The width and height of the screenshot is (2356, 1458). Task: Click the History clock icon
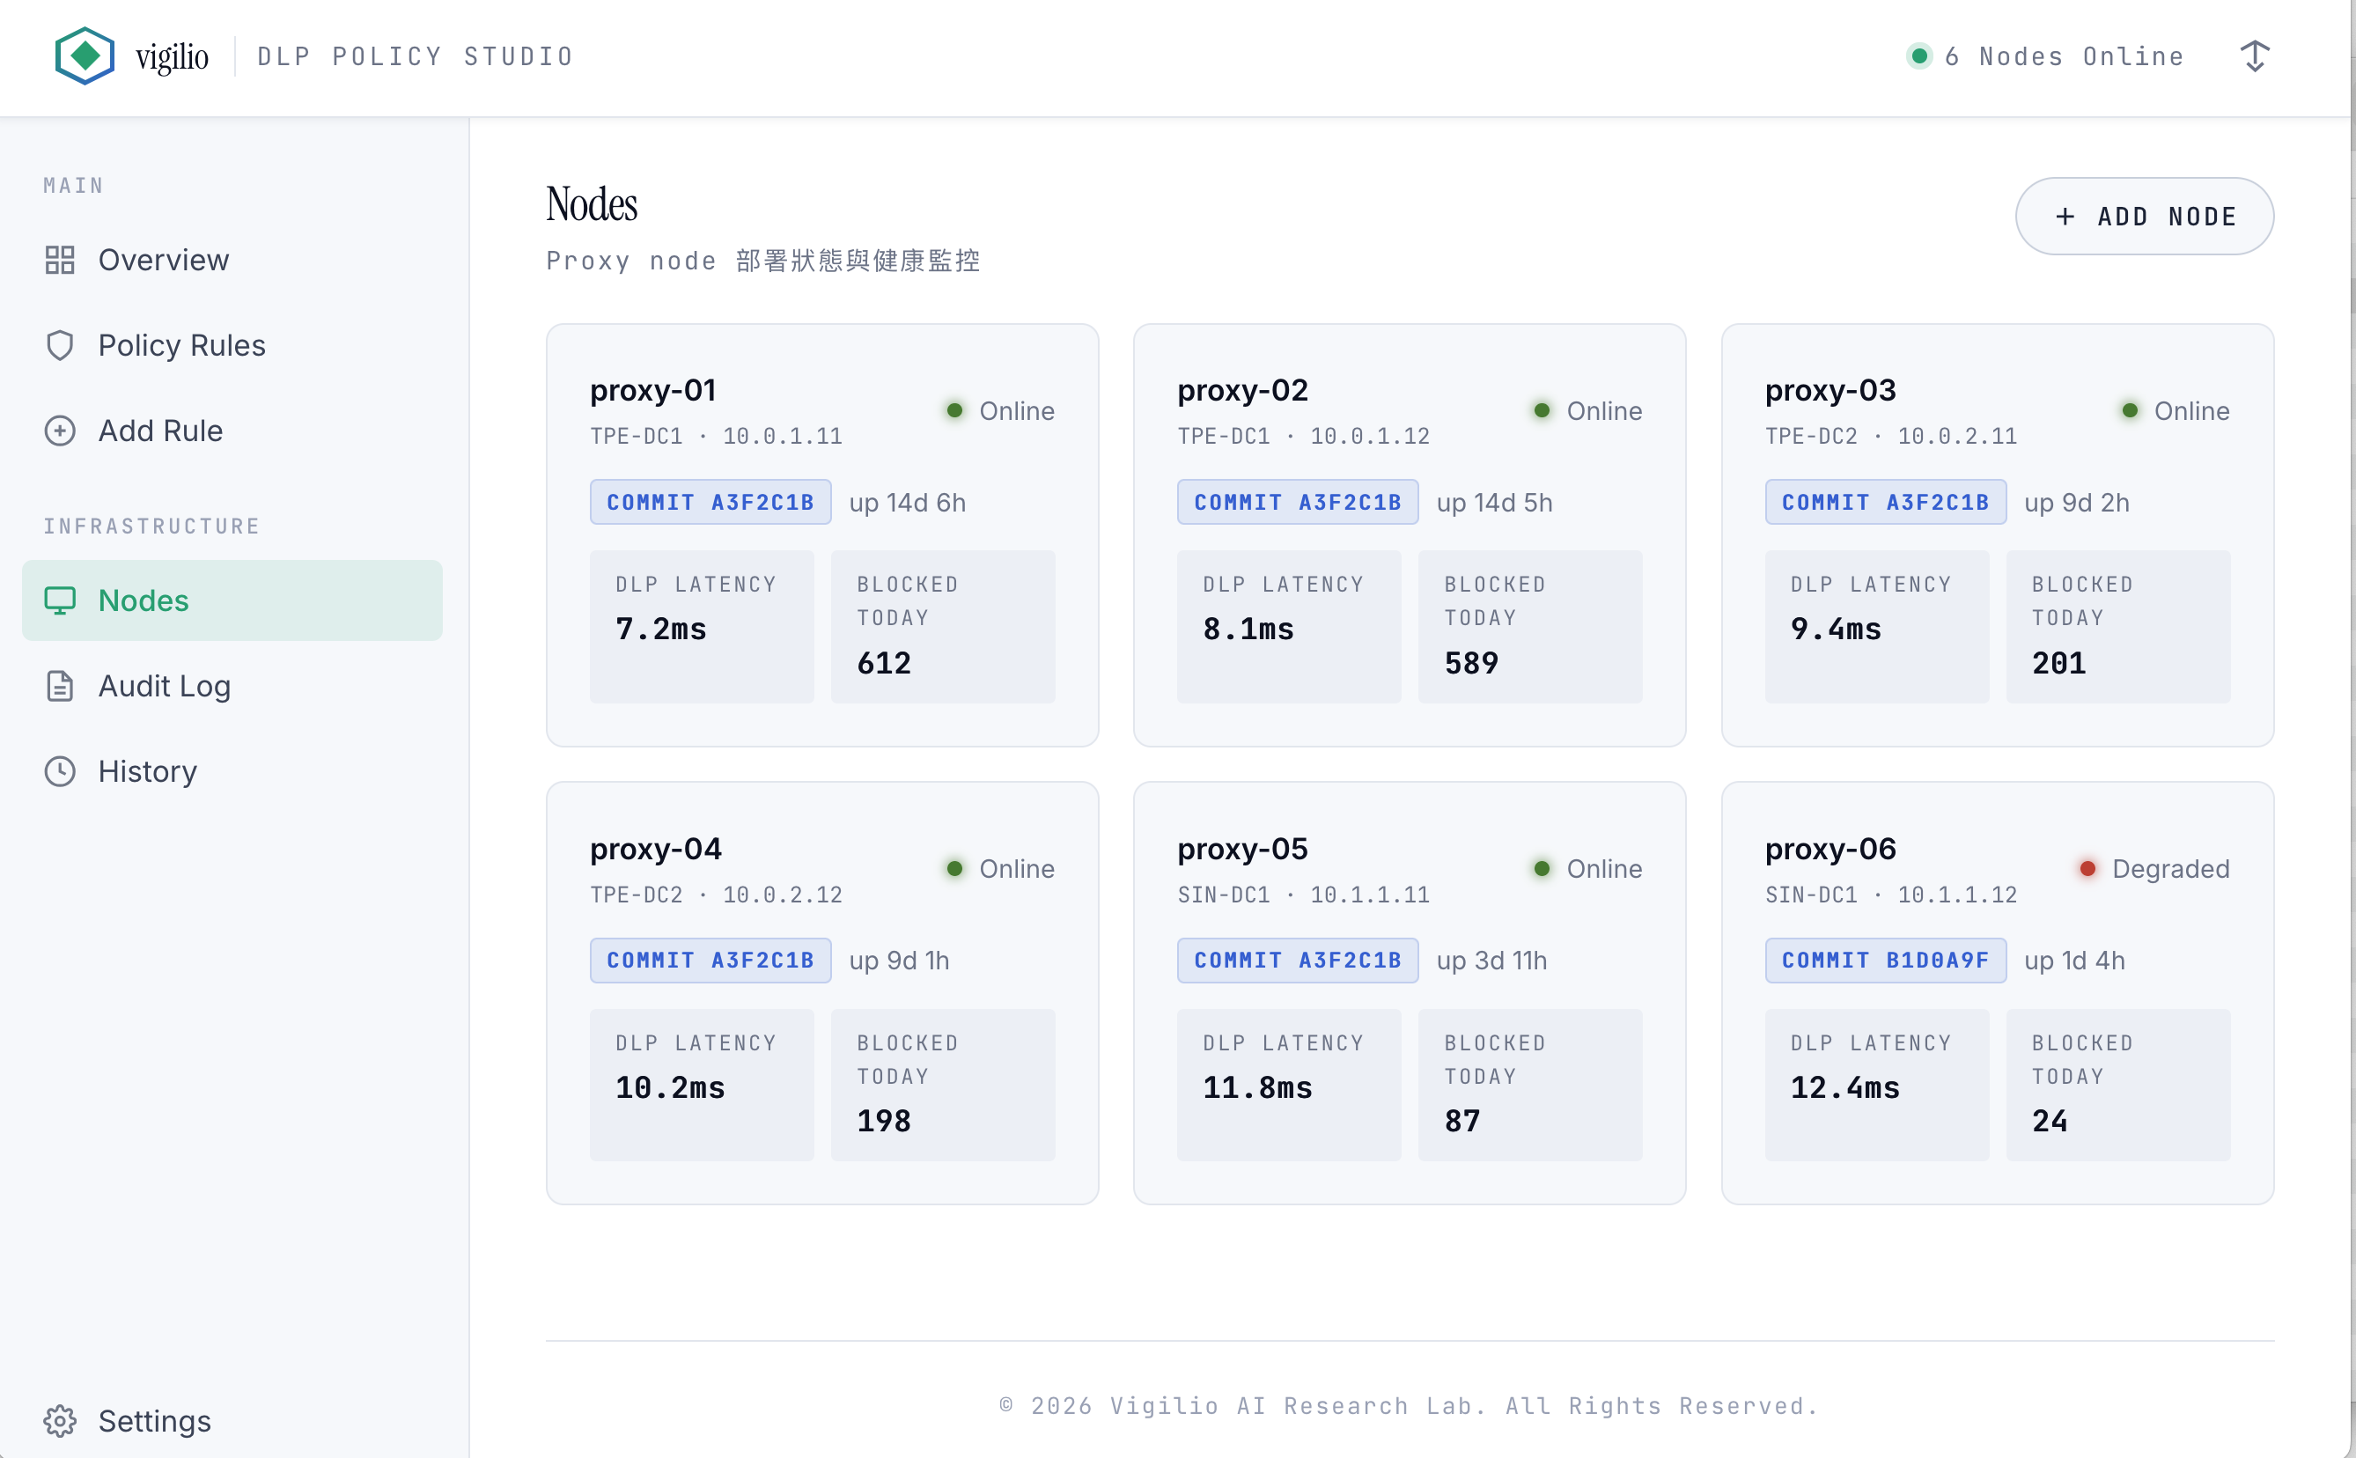click(60, 771)
